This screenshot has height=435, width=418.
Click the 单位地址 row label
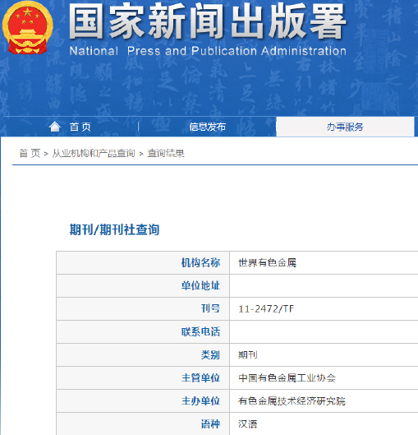pos(201,285)
